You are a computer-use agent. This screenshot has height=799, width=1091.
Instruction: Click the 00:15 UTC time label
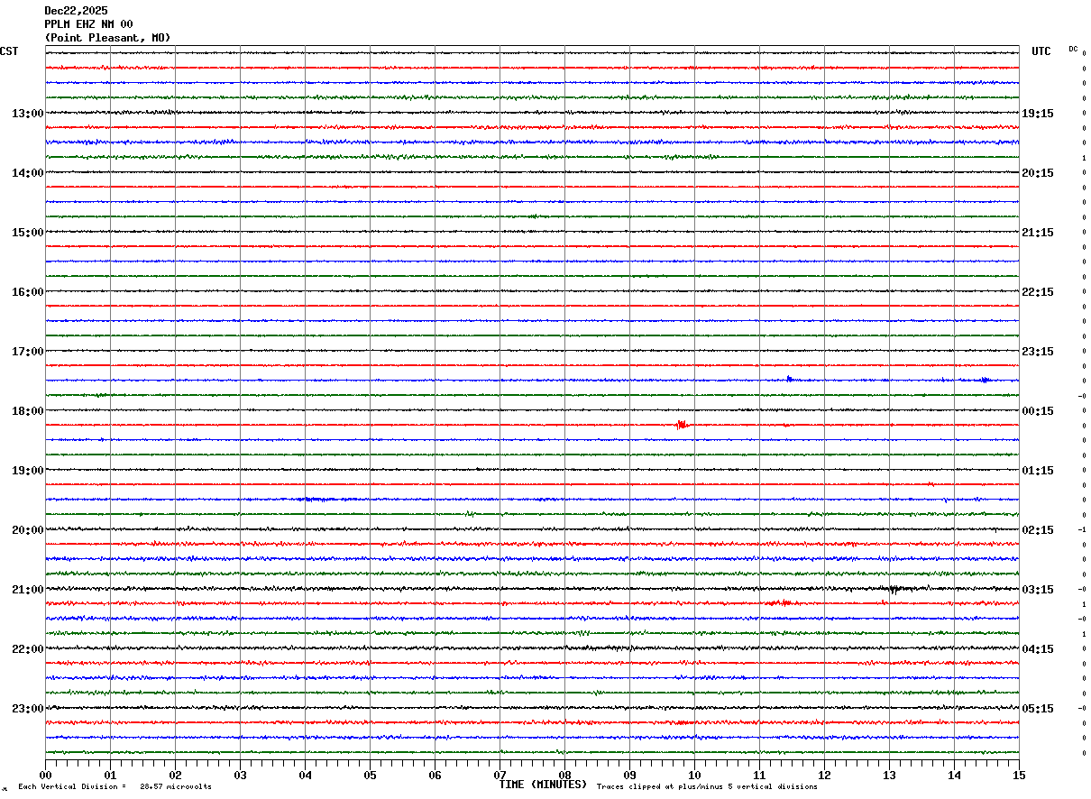pyautogui.click(x=1038, y=411)
